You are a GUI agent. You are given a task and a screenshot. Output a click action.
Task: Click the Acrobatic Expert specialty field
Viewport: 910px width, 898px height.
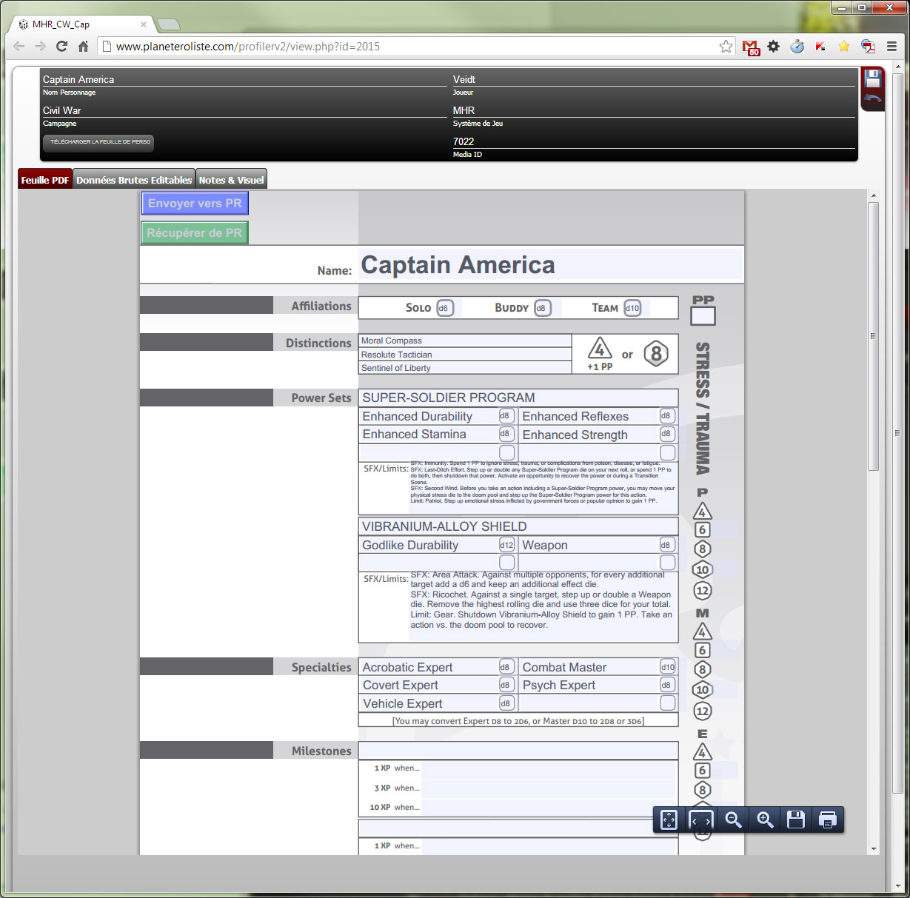429,667
